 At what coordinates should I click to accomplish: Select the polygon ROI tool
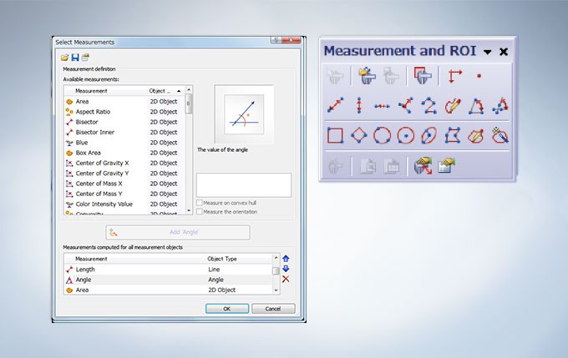coord(454,134)
